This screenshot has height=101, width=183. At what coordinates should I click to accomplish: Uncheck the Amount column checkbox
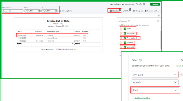(125, 43)
